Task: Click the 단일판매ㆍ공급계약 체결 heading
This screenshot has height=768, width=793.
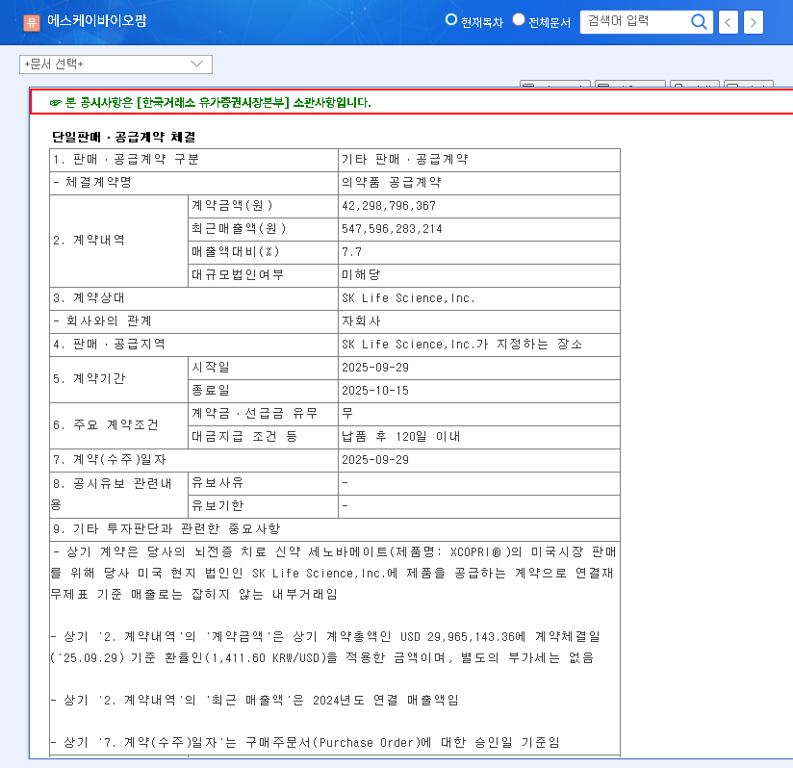Action: (123, 137)
